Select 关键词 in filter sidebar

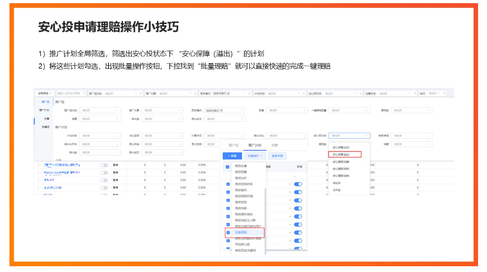[45, 127]
